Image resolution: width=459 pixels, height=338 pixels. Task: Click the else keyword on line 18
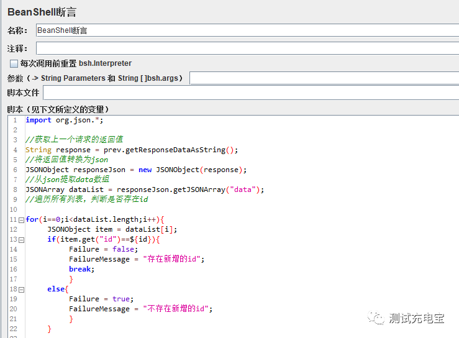56,289
